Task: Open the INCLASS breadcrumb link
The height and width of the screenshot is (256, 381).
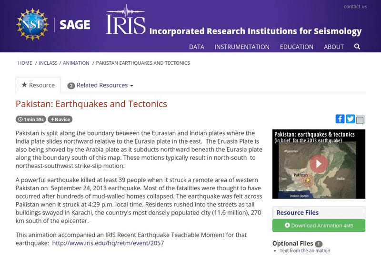Action: coord(48,63)
